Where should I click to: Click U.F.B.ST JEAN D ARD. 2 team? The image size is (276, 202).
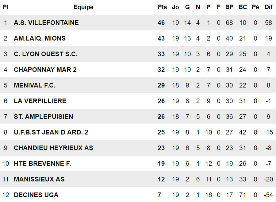coord(51,132)
